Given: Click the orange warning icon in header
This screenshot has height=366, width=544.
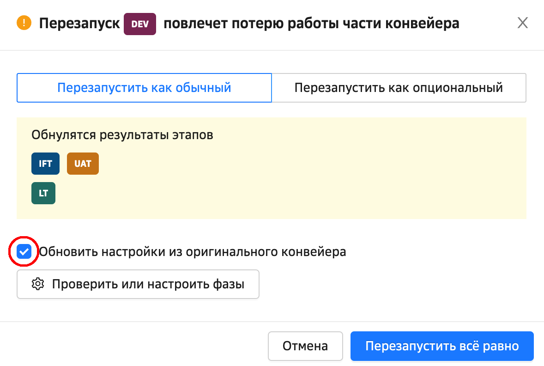Looking at the screenshot, I should tap(24, 23).
